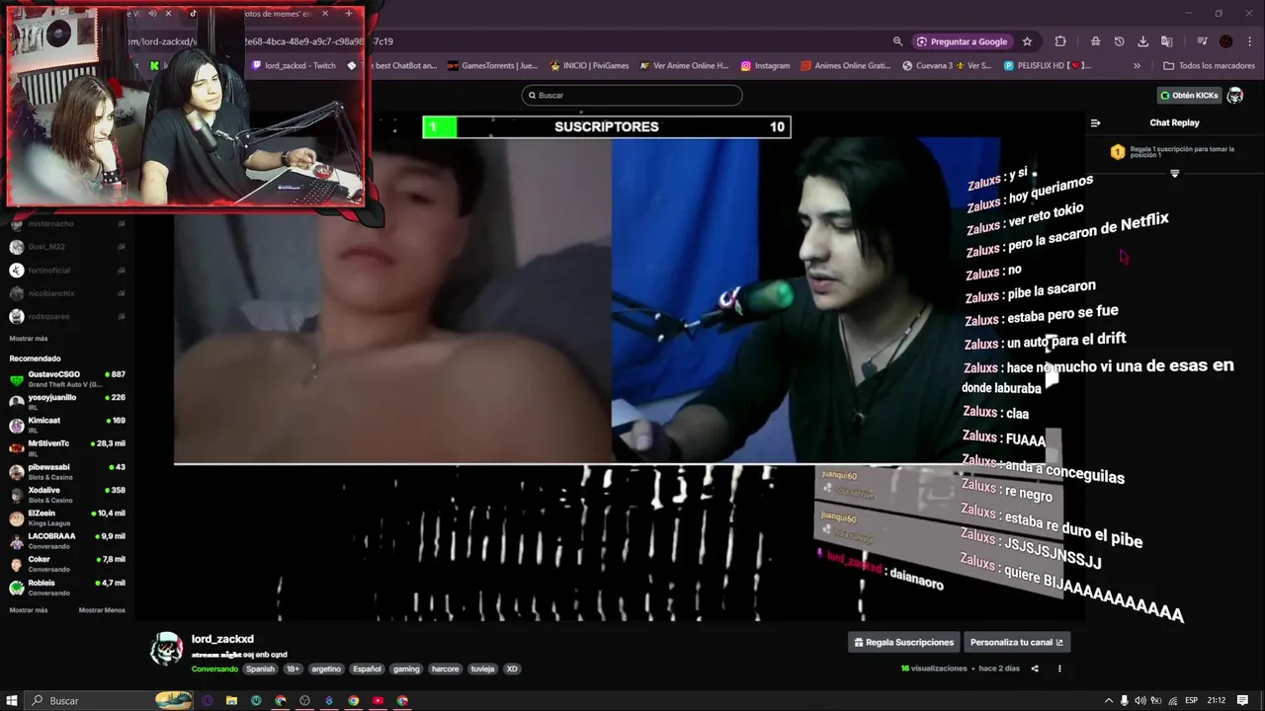Select the Spanish tag
1265x711 pixels.
[261, 669]
